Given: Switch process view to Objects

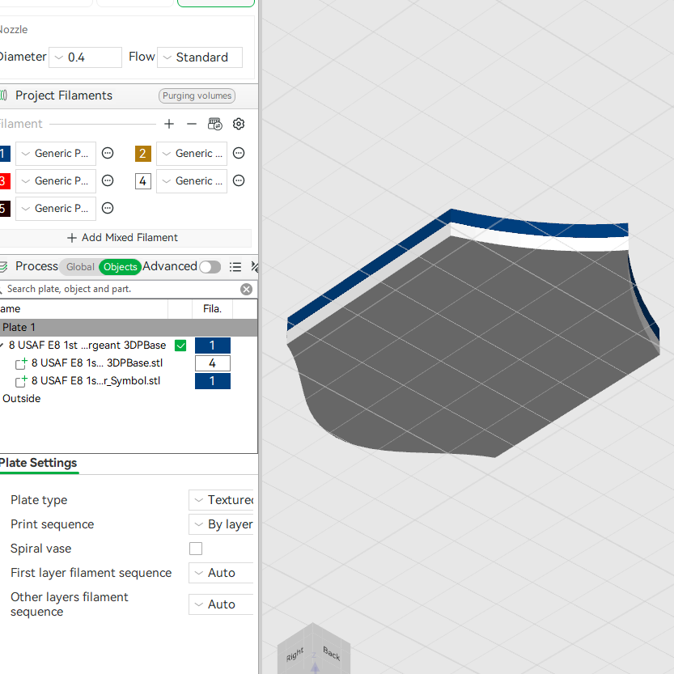Looking at the screenshot, I should click(x=120, y=267).
